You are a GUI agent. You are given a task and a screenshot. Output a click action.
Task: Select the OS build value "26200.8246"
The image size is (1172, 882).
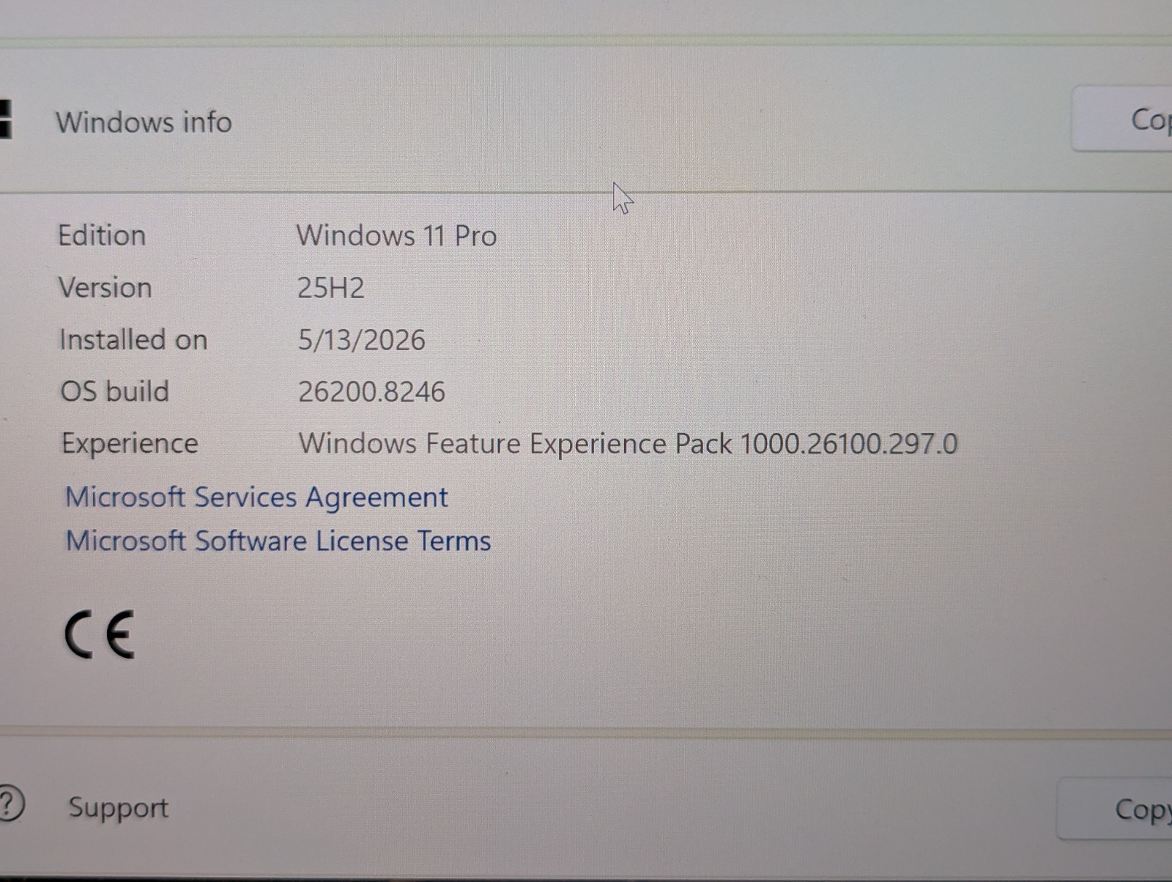[x=371, y=392]
